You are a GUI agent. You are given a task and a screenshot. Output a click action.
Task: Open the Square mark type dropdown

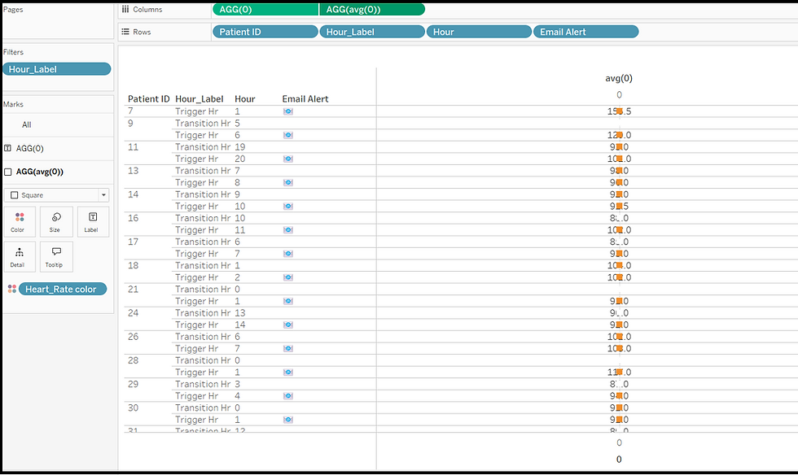[x=56, y=195]
